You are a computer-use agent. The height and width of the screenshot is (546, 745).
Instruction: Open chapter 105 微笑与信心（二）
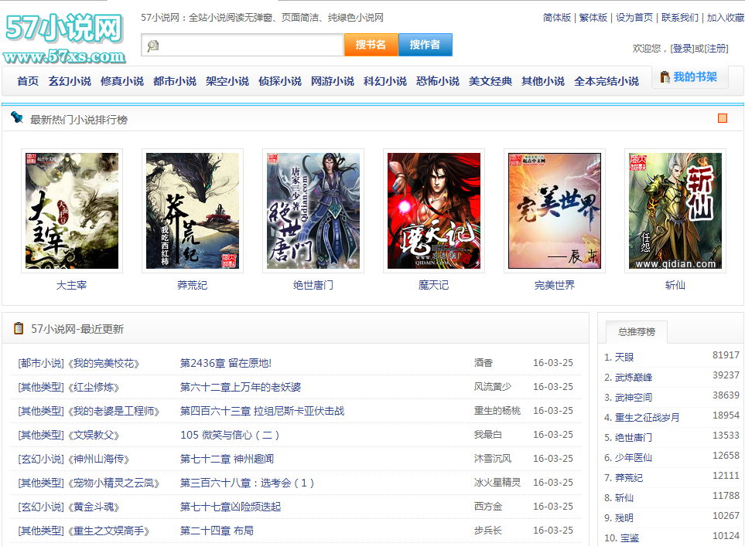click(230, 435)
